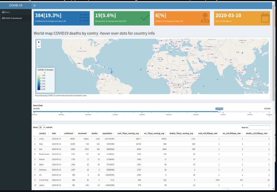
Task: Sort table by population column
Action: [107, 133]
